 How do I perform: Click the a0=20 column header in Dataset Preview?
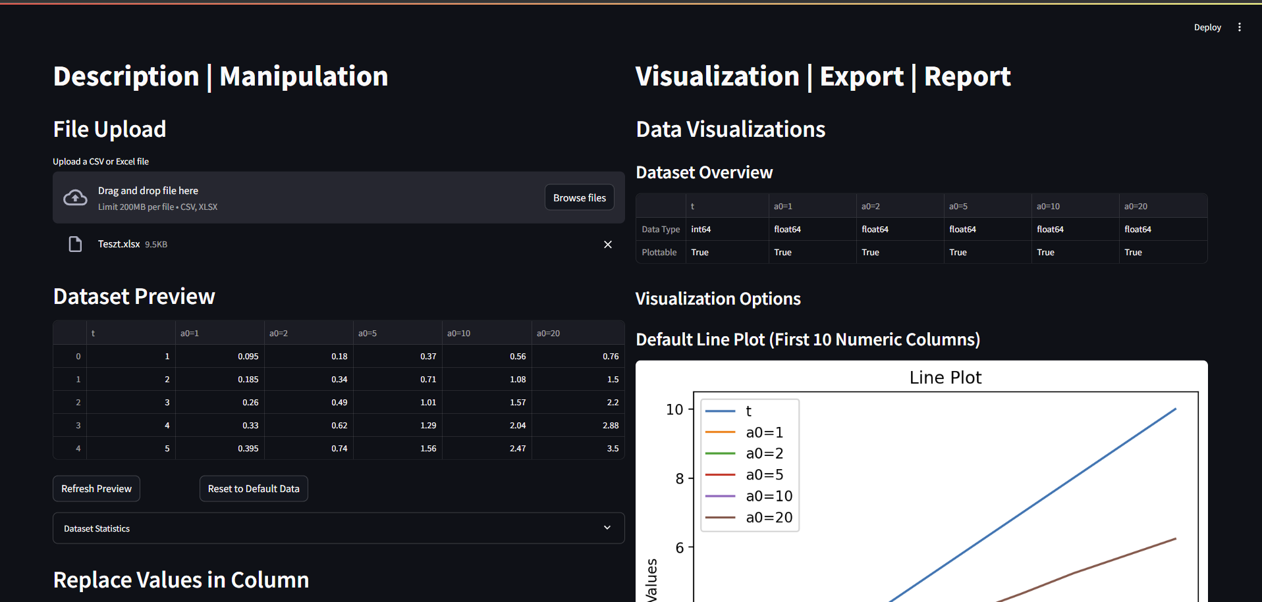578,333
